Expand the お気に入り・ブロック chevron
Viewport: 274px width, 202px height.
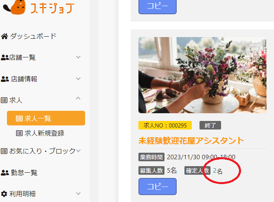click(x=78, y=151)
